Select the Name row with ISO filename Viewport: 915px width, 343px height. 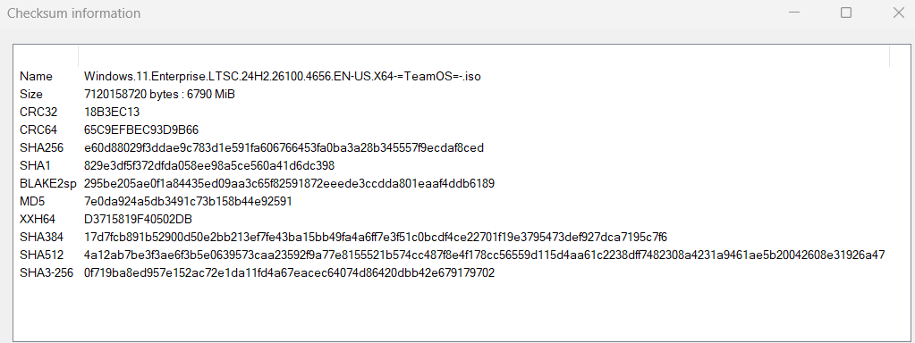click(451, 76)
